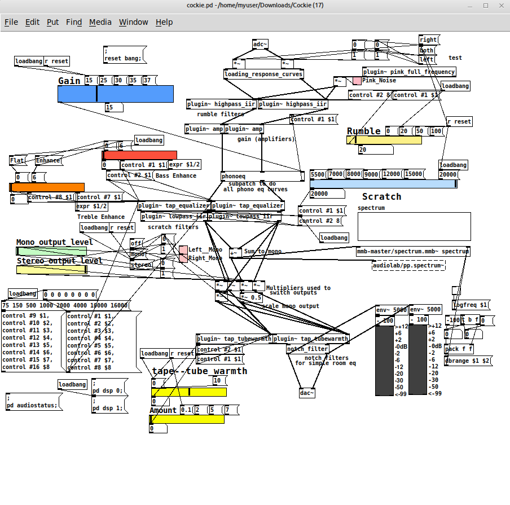The height and width of the screenshot is (505, 510).
Task: Toggle the small box above logfreq $1
Action: pos(456,291)
